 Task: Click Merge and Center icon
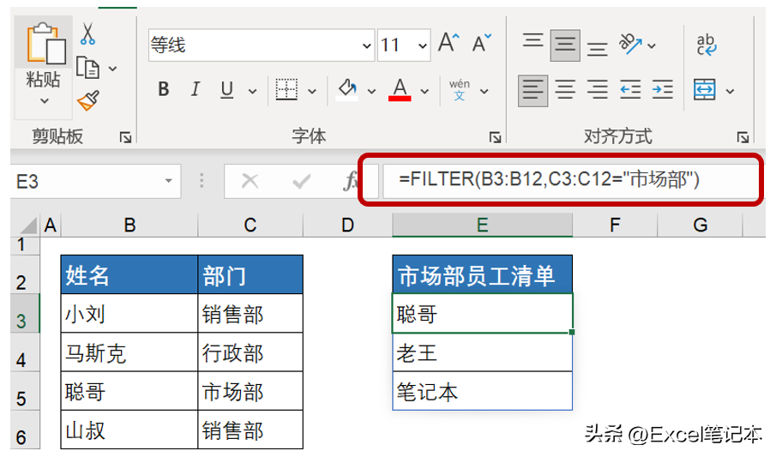[x=705, y=90]
